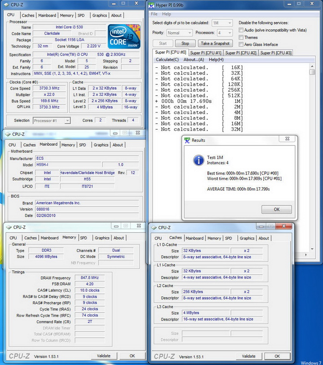Switch to Super PI [CPU #1] tab

click(205, 53)
